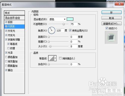125x96 pixels.
Task: Click the 阻塞 choke value field
Action: [74, 42]
